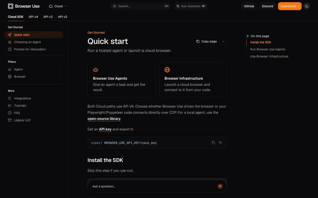Click the Browser Use logo icon

tap(11, 6)
